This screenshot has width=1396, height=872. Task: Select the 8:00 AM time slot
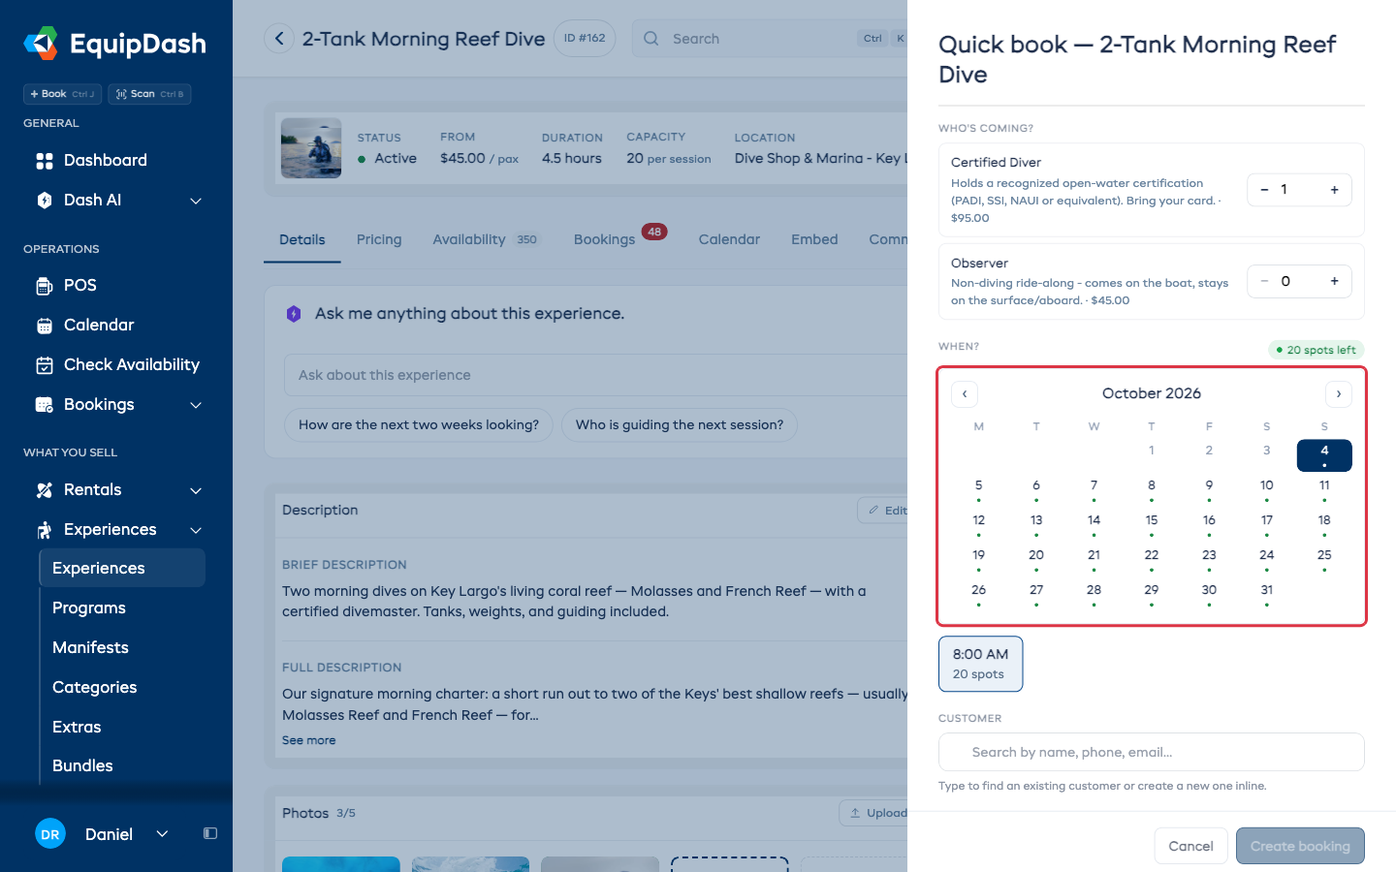coord(980,664)
